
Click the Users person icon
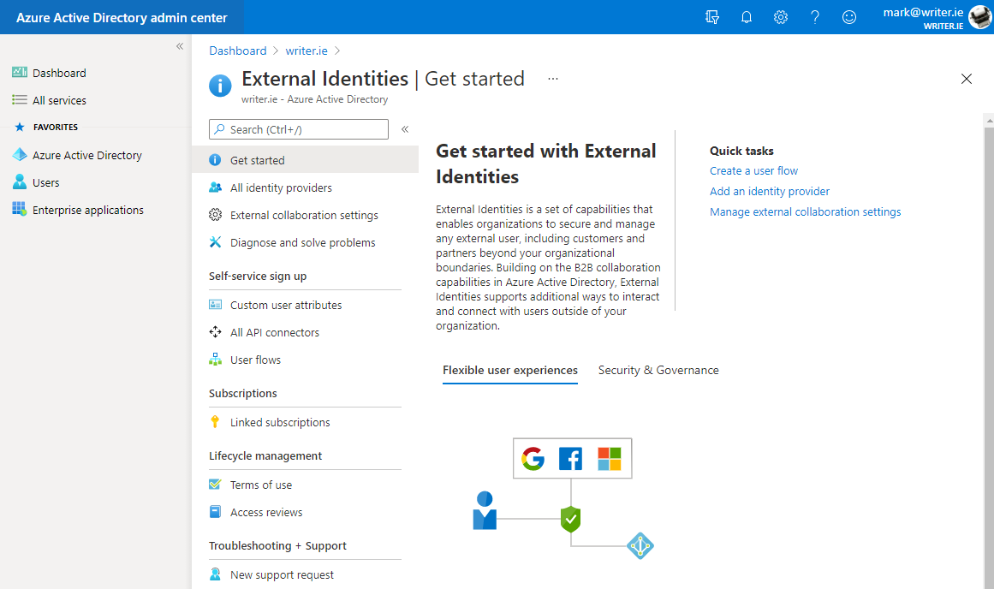tap(20, 182)
